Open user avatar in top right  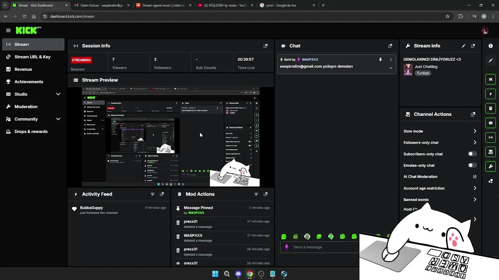pos(485,30)
